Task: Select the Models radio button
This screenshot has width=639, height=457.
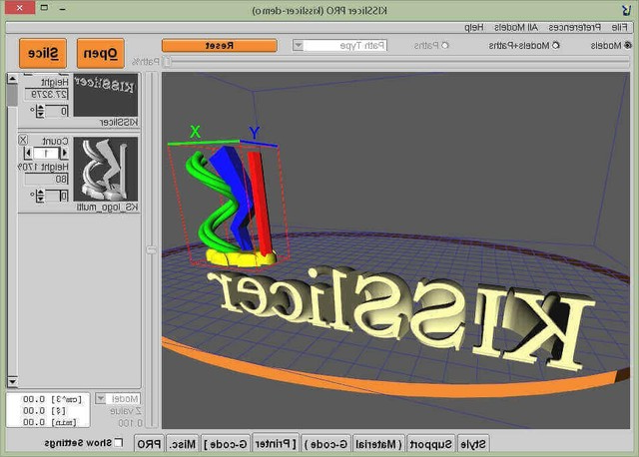Action: (x=627, y=45)
